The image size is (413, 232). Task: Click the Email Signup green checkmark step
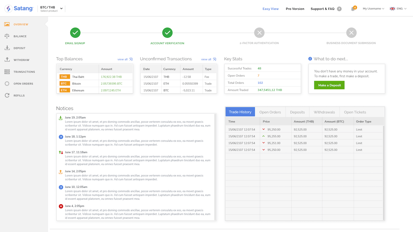click(x=75, y=33)
